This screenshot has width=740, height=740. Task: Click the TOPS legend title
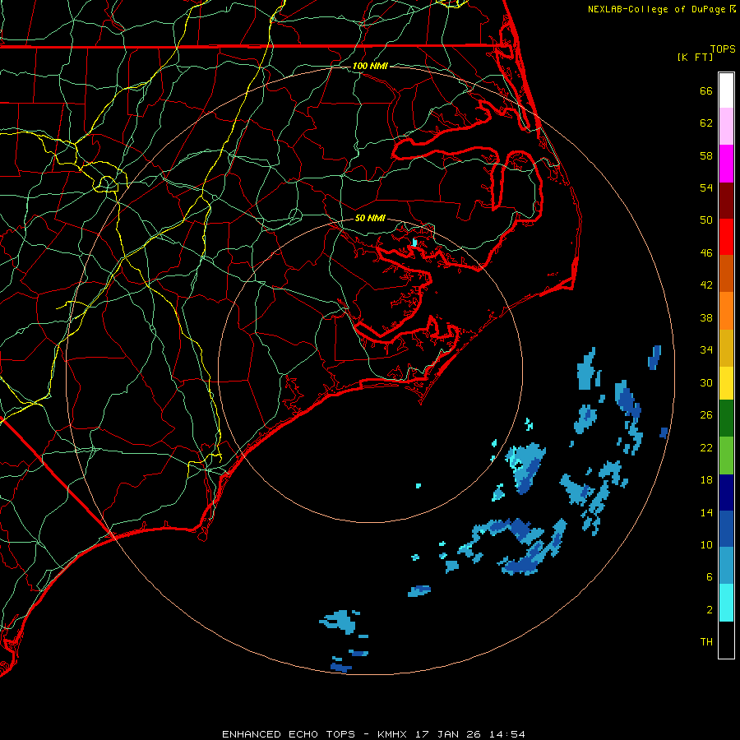[723, 49]
